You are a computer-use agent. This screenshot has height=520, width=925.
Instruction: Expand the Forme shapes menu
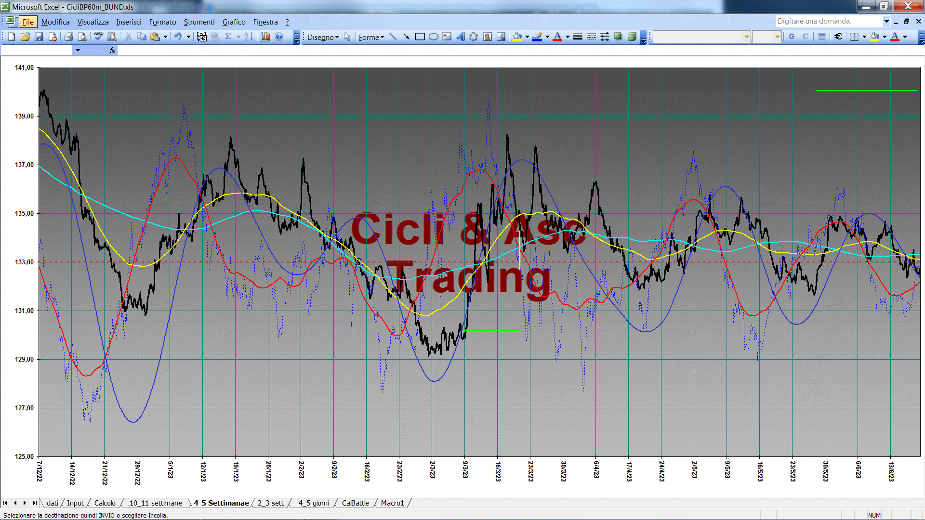[x=371, y=37]
